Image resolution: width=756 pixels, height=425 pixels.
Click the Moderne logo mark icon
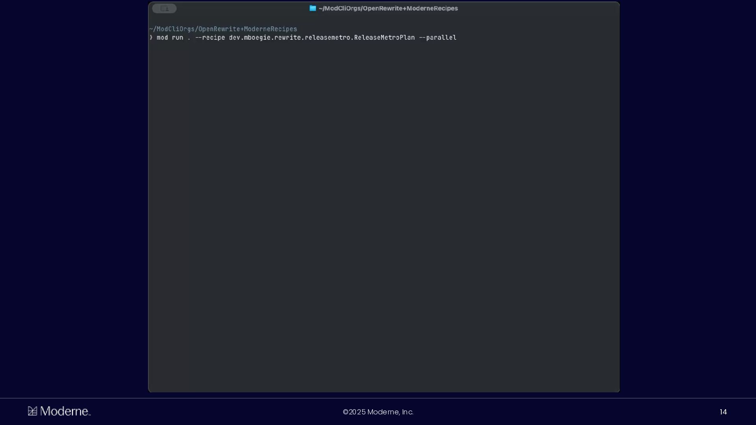click(32, 411)
